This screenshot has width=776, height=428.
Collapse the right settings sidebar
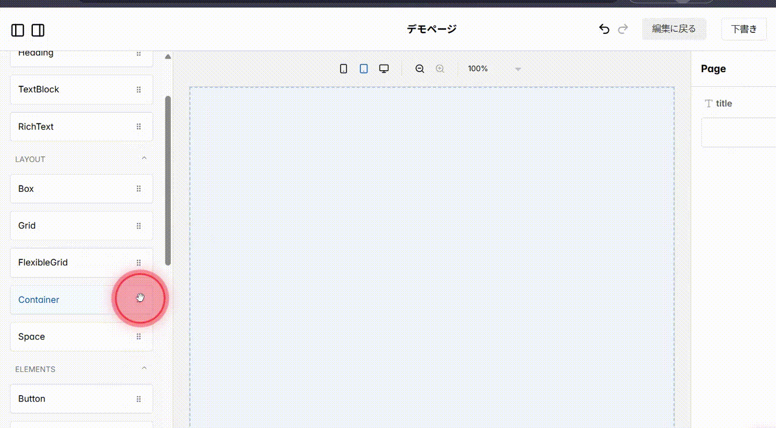(x=38, y=30)
